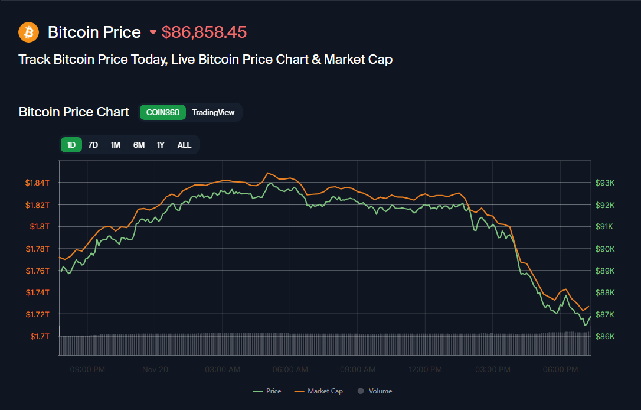Select the 1M time range
Viewport: 641px width, 410px height.
pyautogui.click(x=116, y=145)
